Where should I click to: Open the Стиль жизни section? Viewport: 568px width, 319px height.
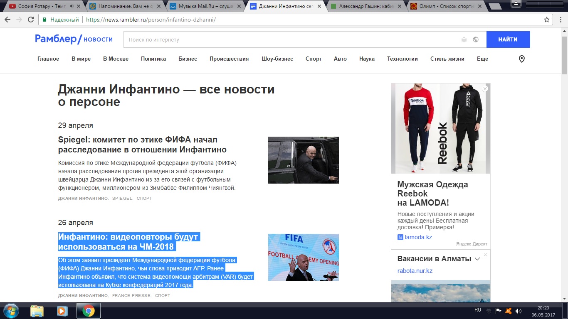[x=447, y=59]
